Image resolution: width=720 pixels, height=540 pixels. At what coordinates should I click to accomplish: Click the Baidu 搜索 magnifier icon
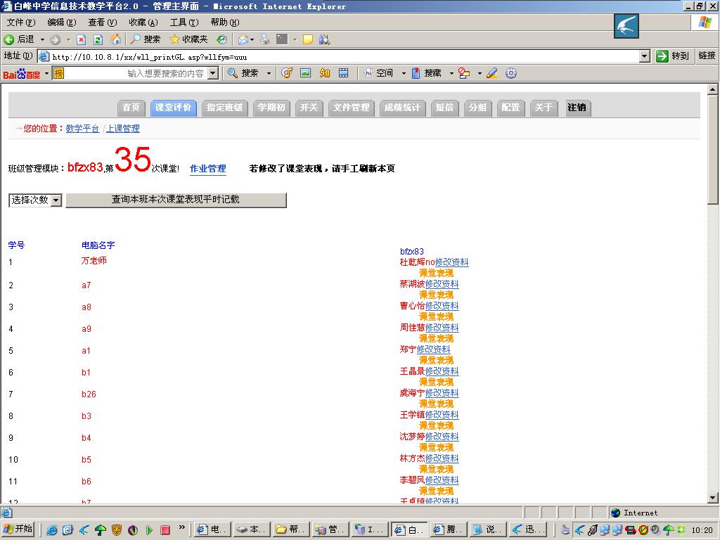coord(233,72)
